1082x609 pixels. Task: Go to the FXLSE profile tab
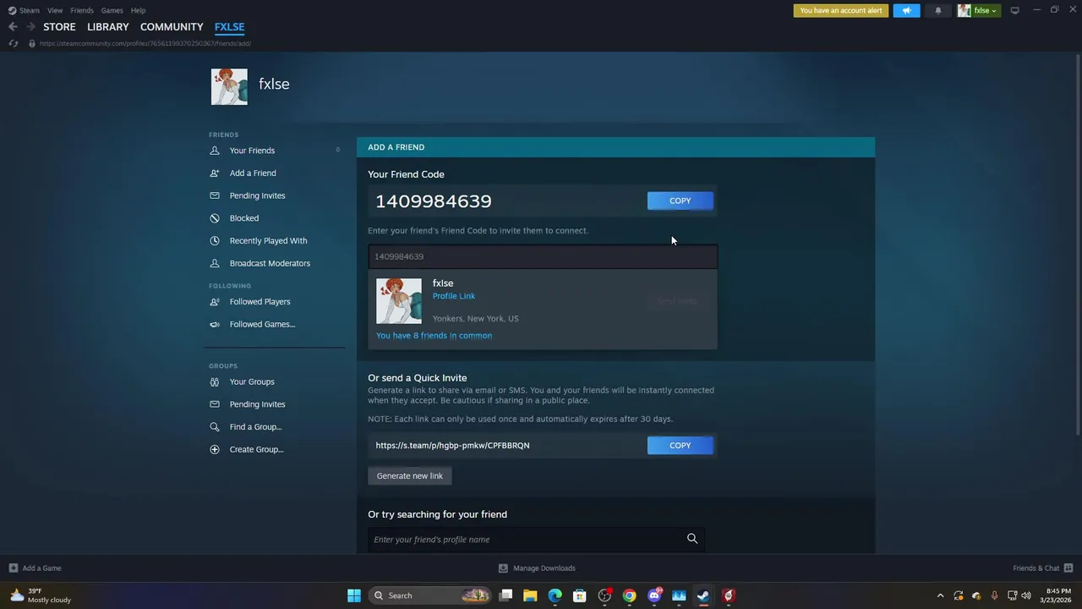229,27
